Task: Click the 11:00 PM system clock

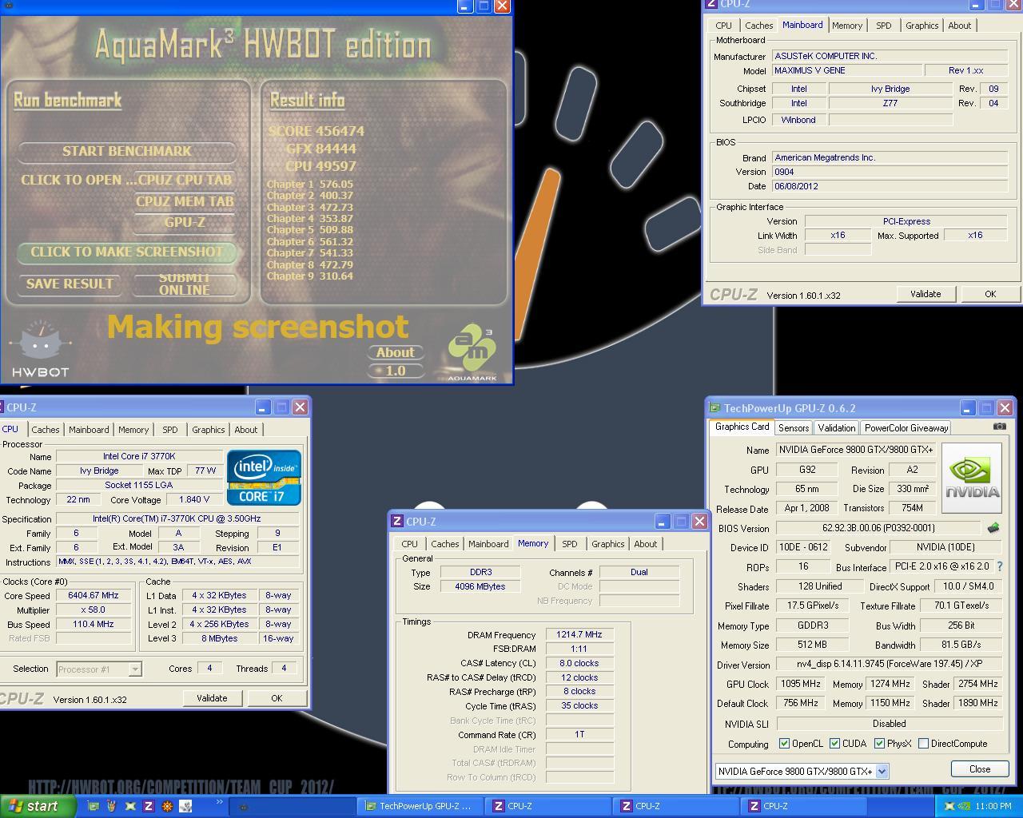Action: tap(993, 807)
